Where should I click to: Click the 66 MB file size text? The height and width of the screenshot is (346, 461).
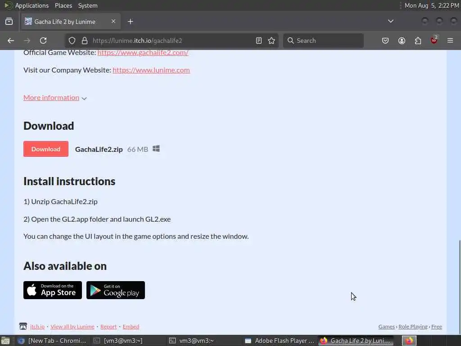point(138,150)
